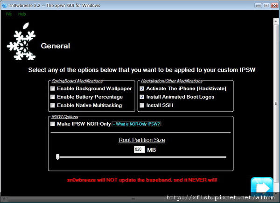
Task: Uncheck Activate The iPhone [Hacktivate]
Action: [x=142, y=88]
